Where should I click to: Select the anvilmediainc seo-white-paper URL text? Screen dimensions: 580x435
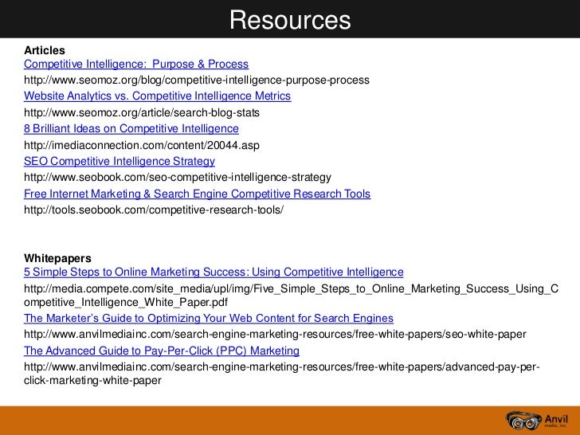[x=275, y=335]
